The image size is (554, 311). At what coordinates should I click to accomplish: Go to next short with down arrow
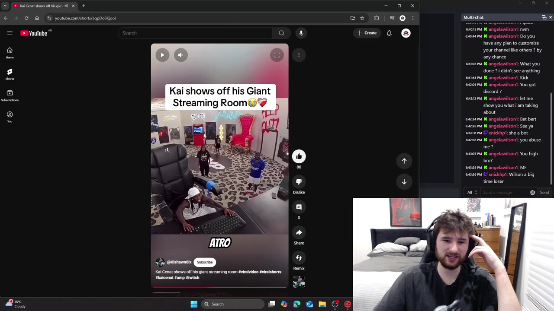click(404, 182)
